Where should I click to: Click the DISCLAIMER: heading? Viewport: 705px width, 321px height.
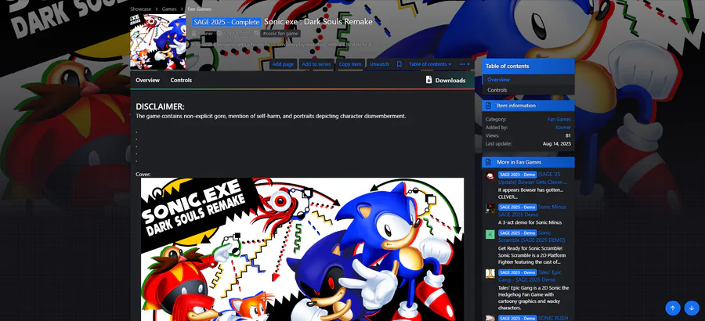click(160, 106)
